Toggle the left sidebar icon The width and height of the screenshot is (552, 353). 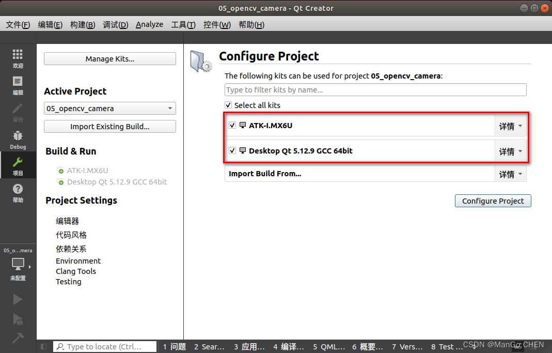click(x=44, y=347)
